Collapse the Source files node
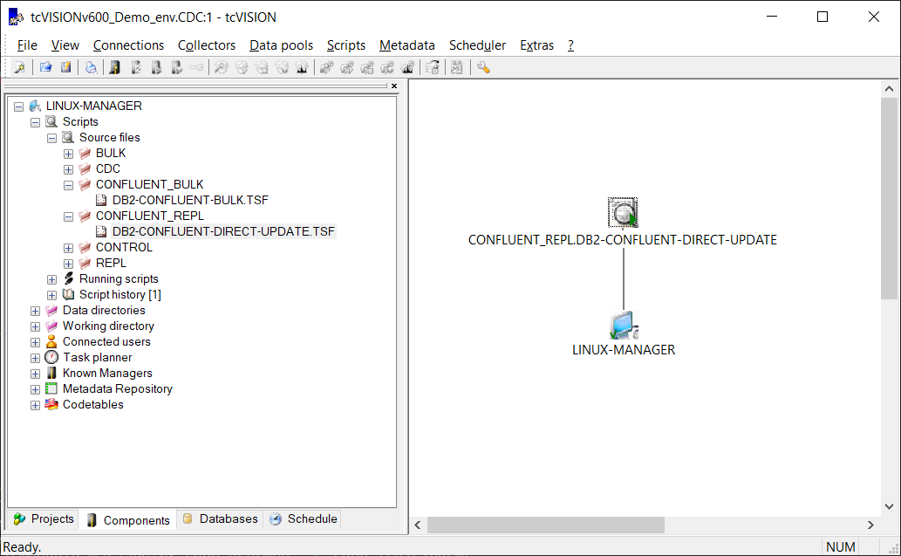Image resolution: width=901 pixels, height=556 pixels. pyautogui.click(x=52, y=138)
